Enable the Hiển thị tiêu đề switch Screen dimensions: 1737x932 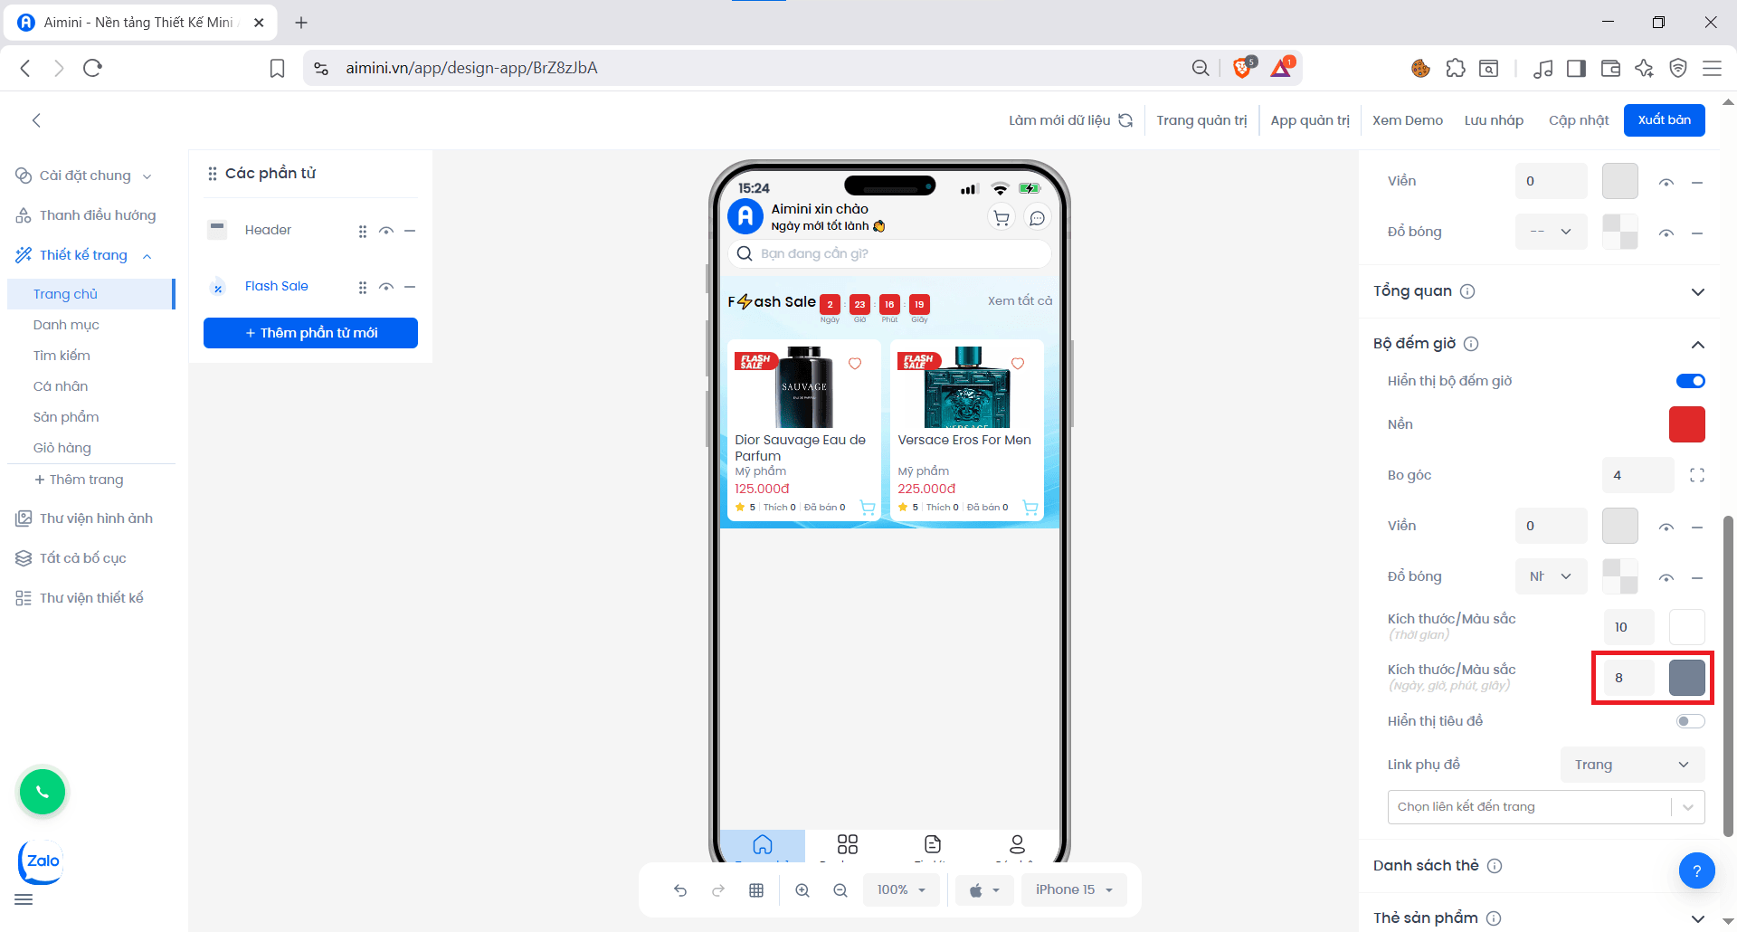[1690, 721]
